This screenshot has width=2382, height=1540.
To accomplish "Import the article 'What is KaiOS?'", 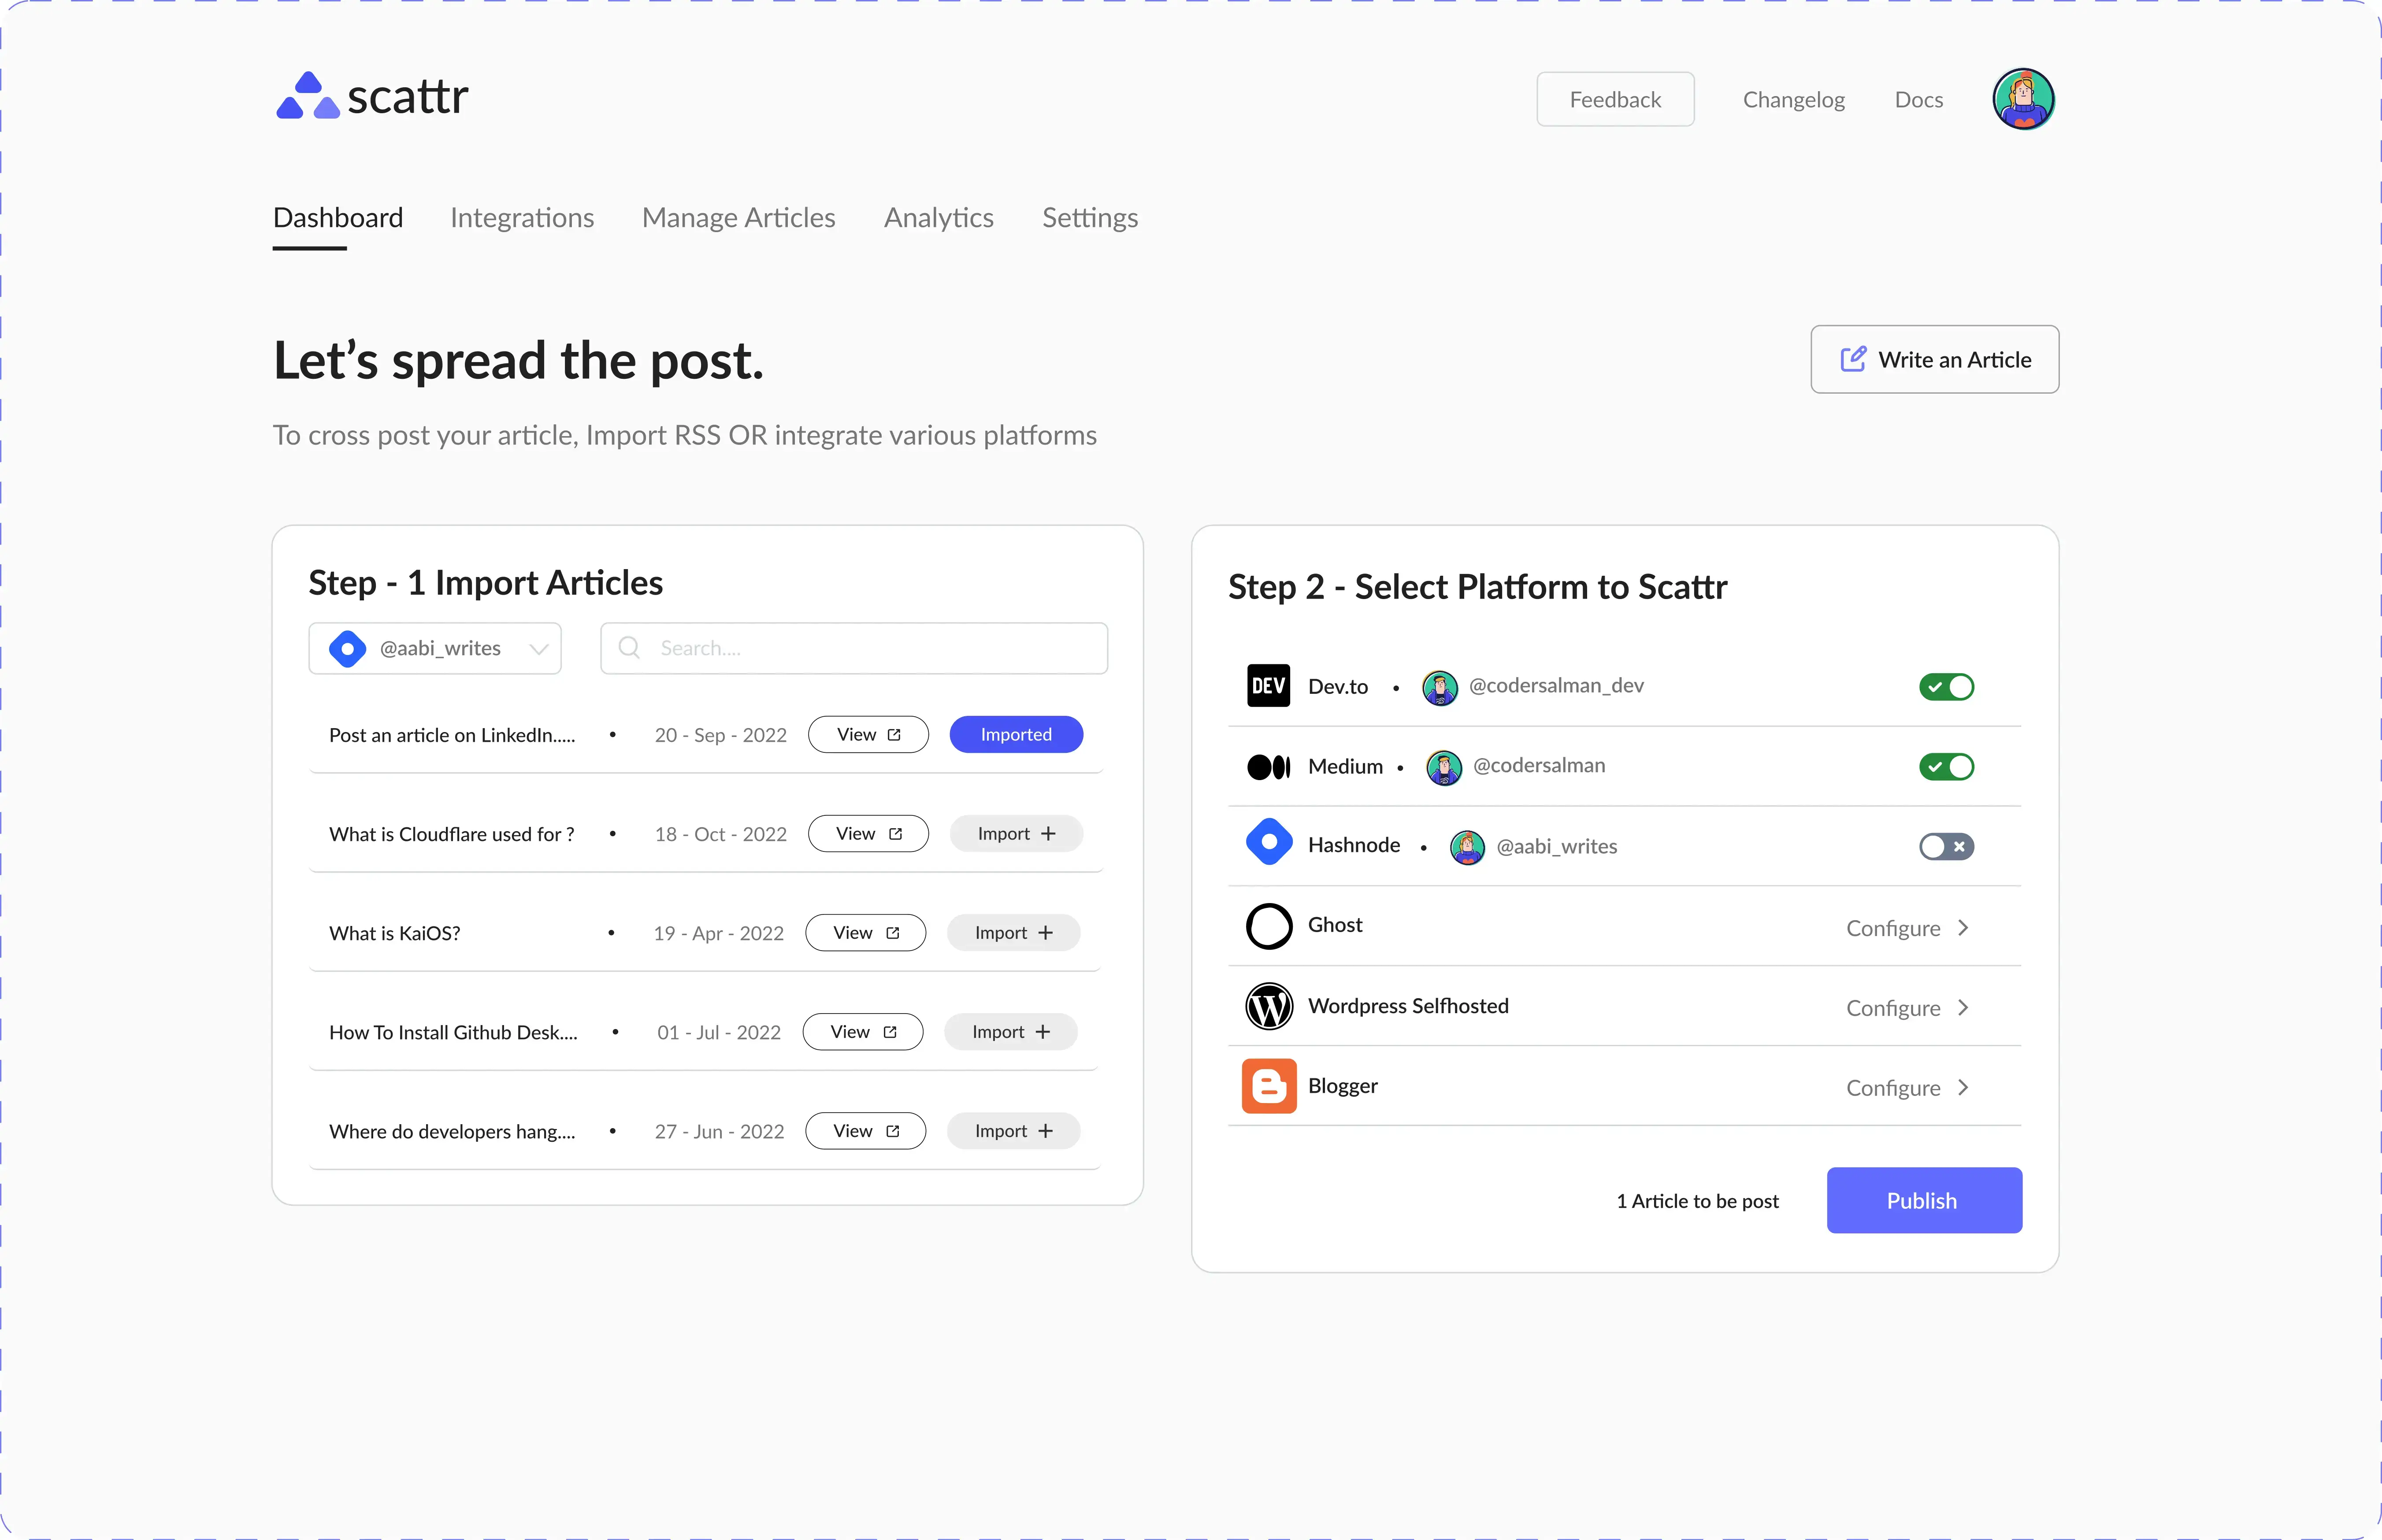I will click(x=1012, y=932).
